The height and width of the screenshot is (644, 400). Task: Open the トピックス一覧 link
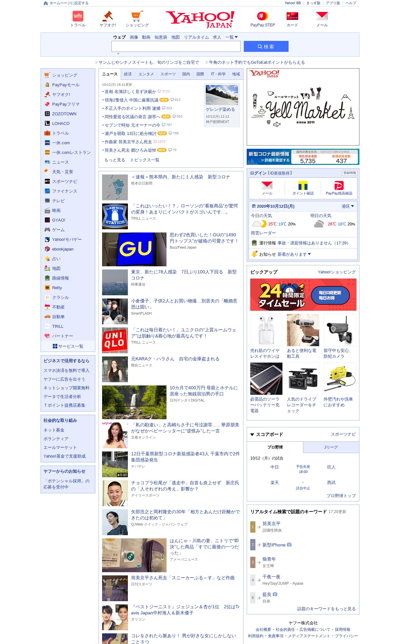145,160
